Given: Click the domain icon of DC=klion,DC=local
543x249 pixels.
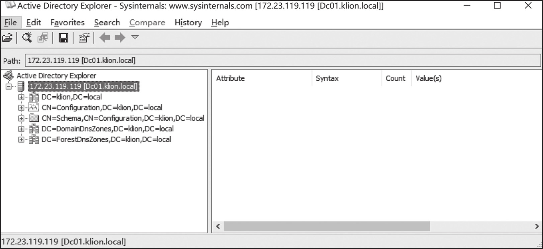Looking at the screenshot, I should [34, 97].
